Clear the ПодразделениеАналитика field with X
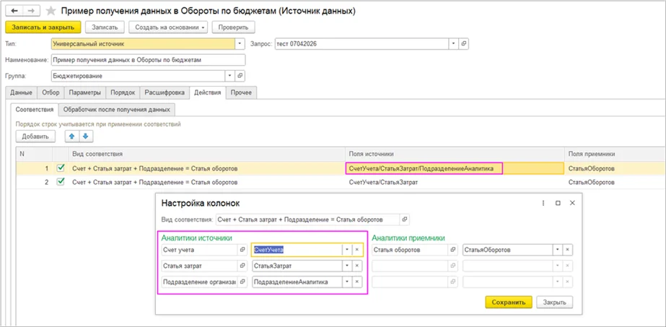 click(357, 282)
